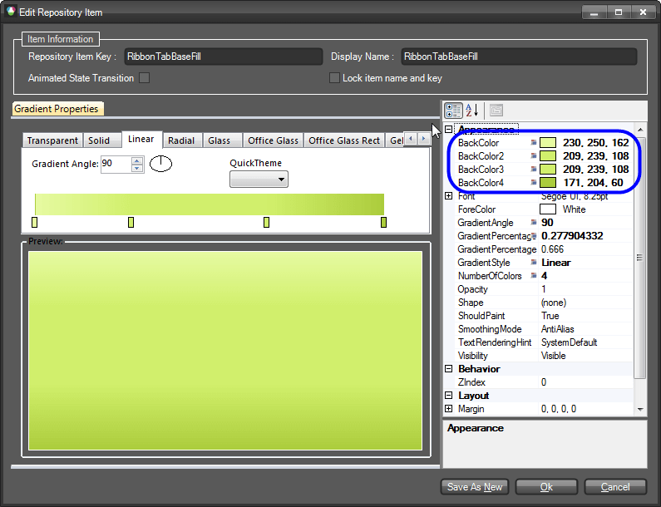Image resolution: width=661 pixels, height=507 pixels.
Task: Click the BackColor4 swatch in the property grid
Action: [548, 183]
